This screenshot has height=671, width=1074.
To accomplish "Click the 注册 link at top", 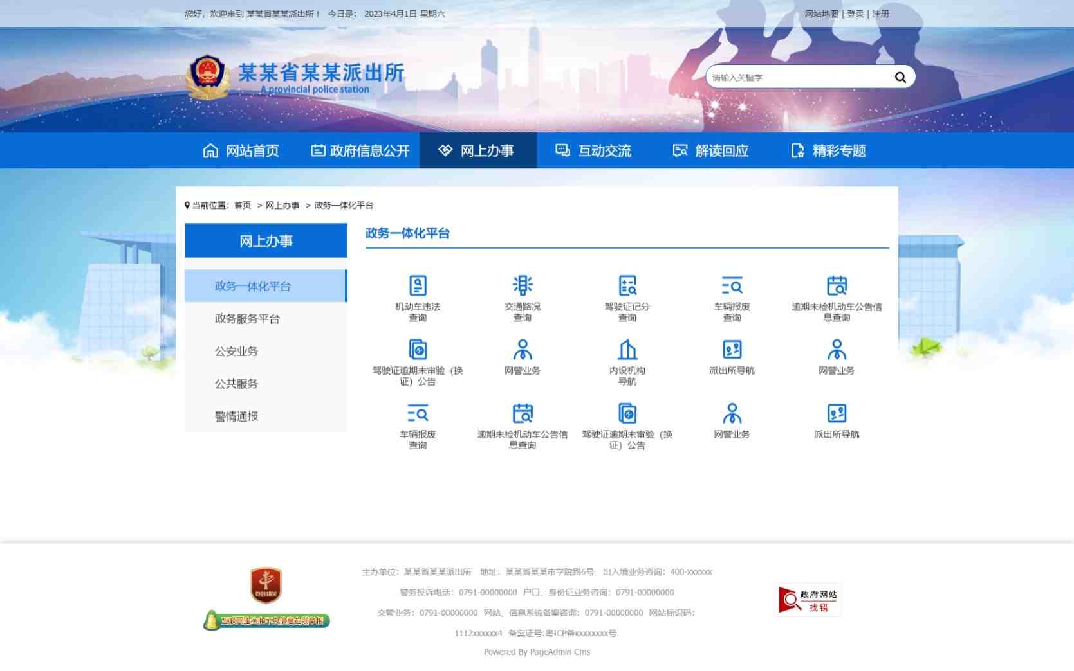I will [x=880, y=14].
